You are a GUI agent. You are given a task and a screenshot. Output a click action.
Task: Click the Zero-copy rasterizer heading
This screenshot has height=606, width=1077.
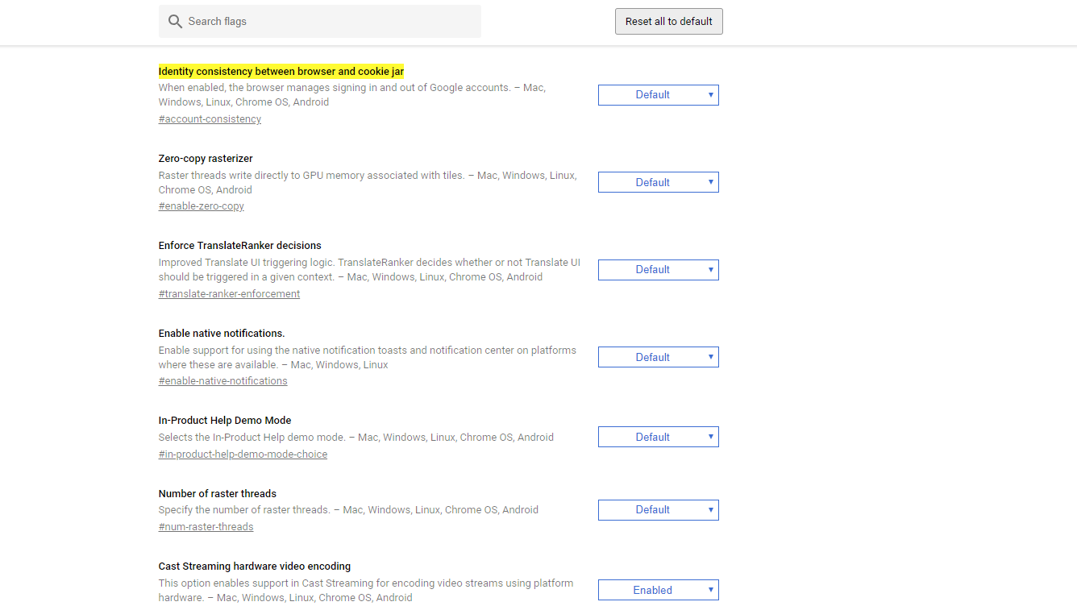pos(206,159)
